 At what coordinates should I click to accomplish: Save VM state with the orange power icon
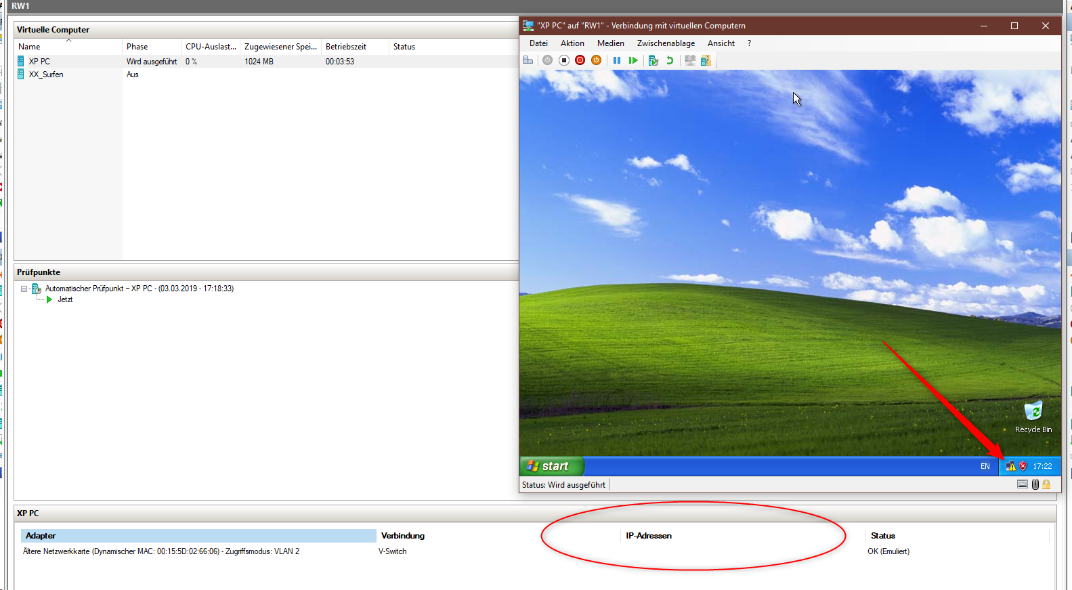tap(596, 60)
